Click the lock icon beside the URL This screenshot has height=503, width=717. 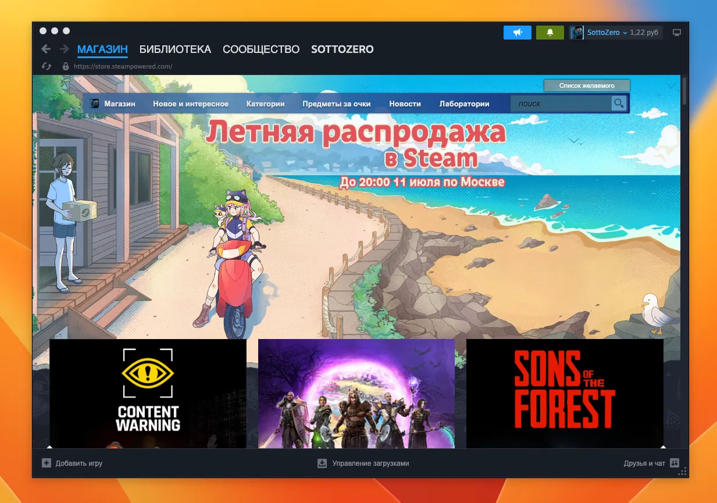(x=66, y=66)
